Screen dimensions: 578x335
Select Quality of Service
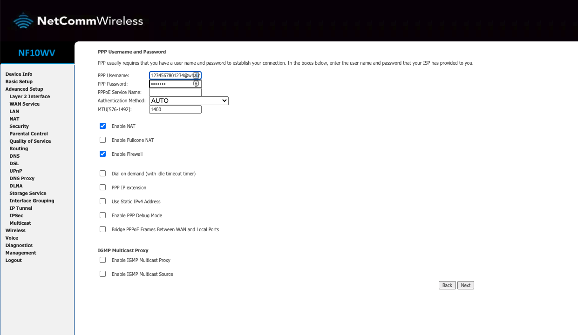(x=30, y=141)
